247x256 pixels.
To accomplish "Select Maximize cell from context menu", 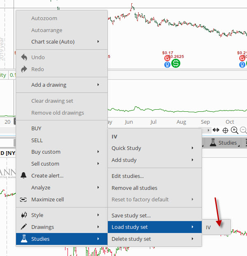I will 47,199.
